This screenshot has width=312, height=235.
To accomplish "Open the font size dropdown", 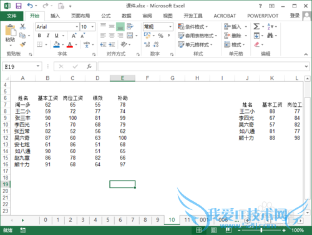I will (x=92, y=27).
